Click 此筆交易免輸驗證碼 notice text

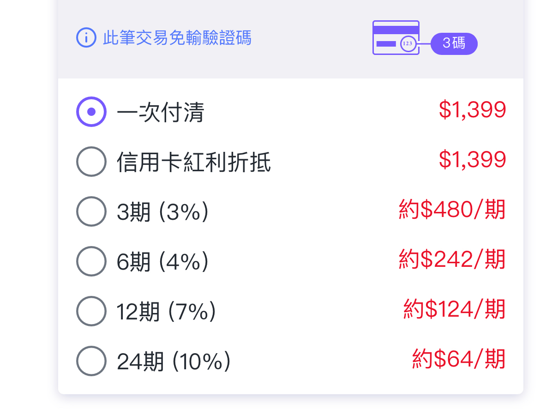click(177, 37)
